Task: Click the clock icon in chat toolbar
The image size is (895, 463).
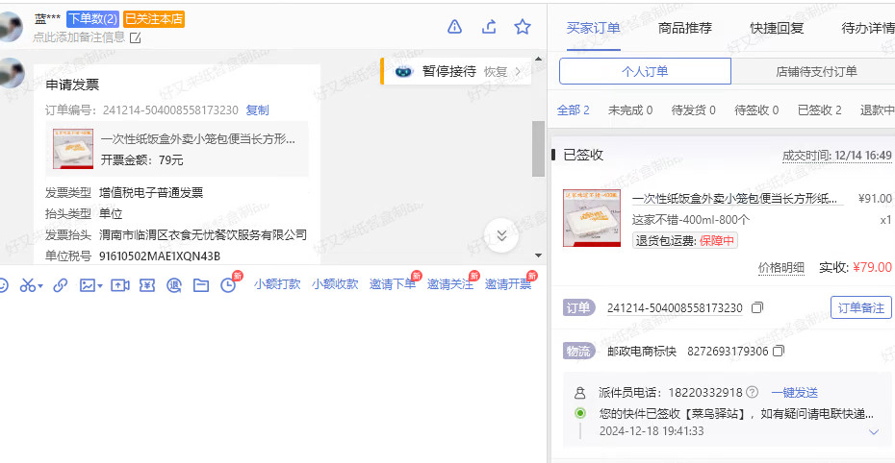Action: [228, 285]
